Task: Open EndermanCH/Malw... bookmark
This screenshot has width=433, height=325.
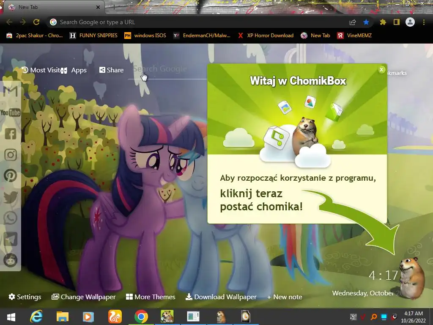Action: (x=202, y=36)
